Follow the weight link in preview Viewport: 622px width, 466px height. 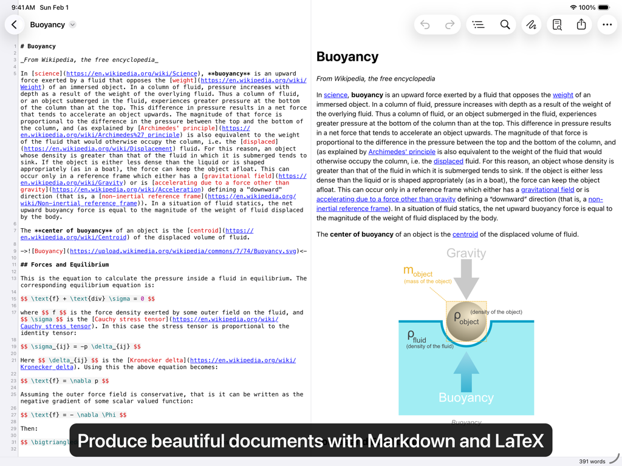[x=563, y=95]
